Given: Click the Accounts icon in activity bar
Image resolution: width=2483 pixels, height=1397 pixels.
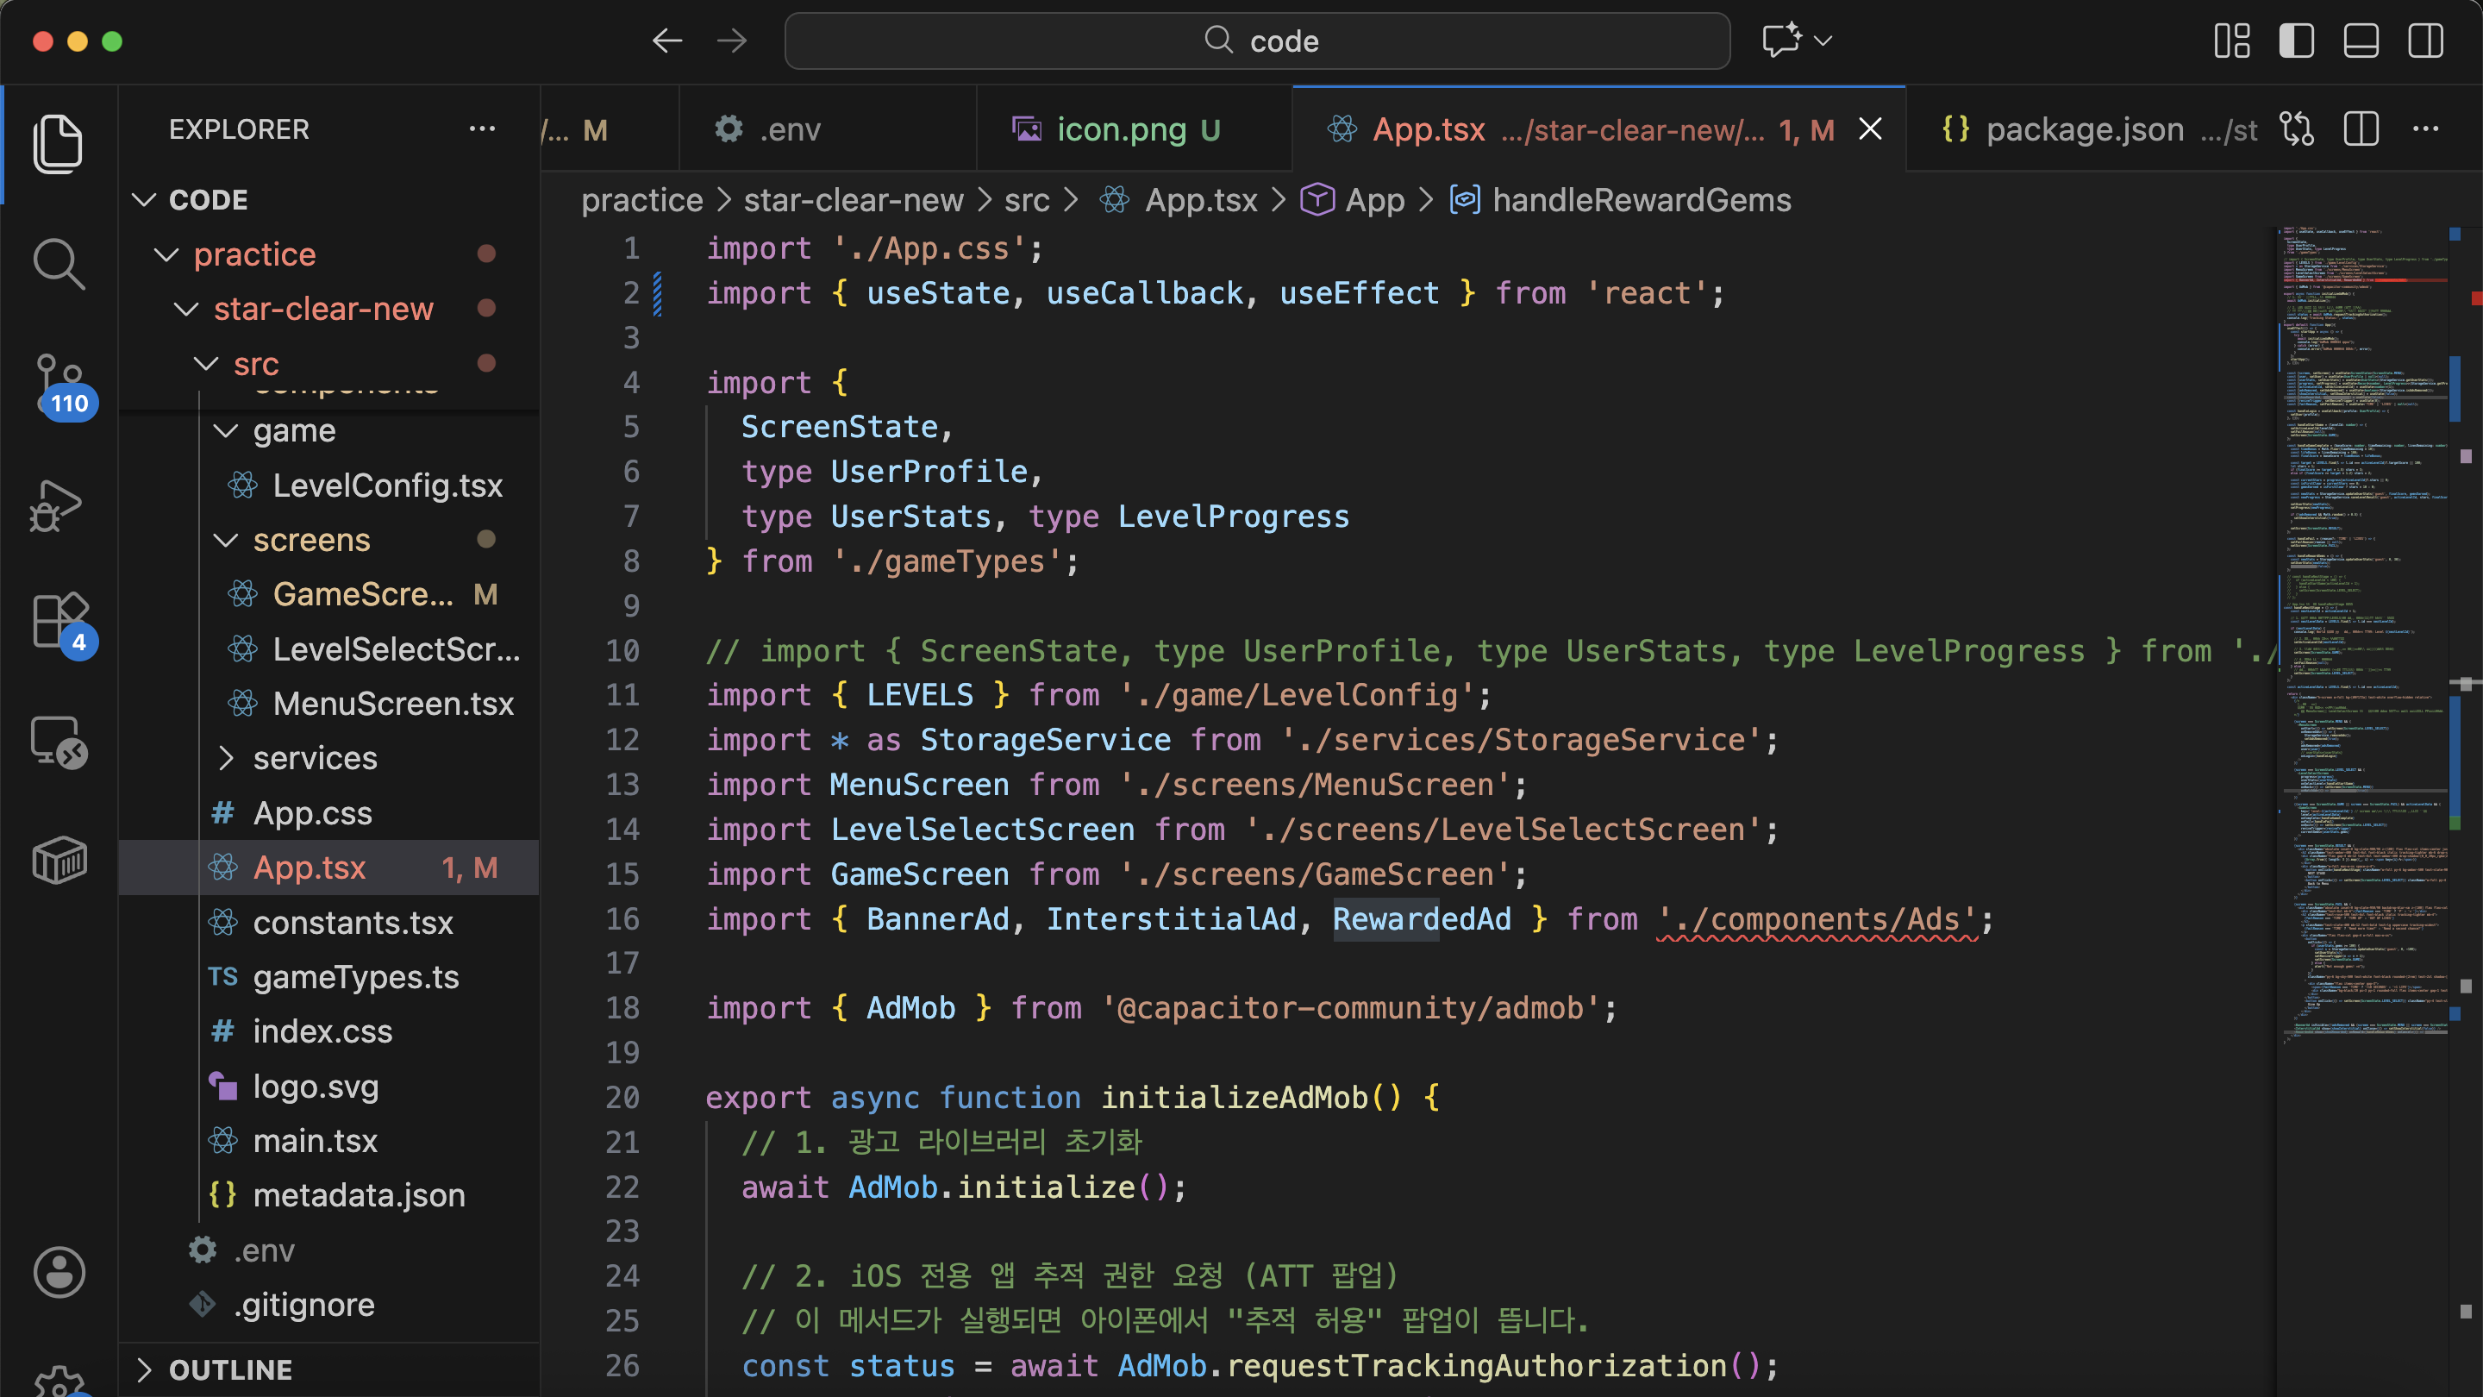Looking at the screenshot, I should click(x=58, y=1272).
